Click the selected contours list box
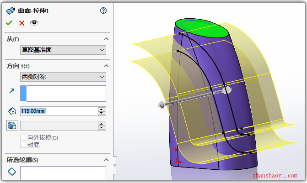 63,173
